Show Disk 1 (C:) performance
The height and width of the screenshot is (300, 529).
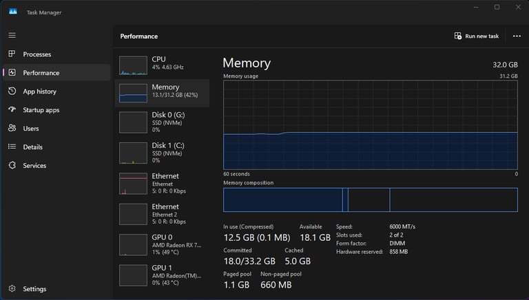point(163,153)
